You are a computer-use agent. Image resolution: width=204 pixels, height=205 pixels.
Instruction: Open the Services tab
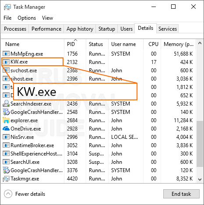click(168, 29)
